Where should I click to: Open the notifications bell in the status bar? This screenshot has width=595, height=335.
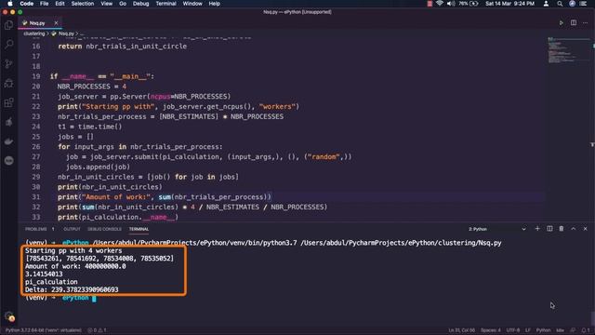[x=585, y=330]
